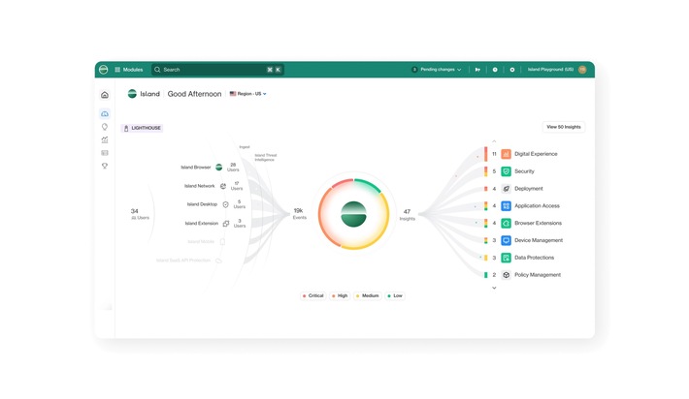Click the 34 Users total
Screen dimensions: 689x399
140,214
